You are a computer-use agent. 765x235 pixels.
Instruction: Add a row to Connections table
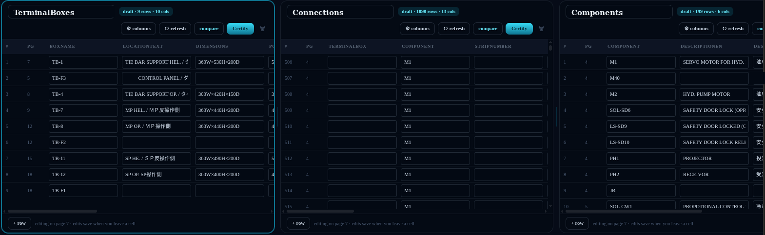[298, 223]
